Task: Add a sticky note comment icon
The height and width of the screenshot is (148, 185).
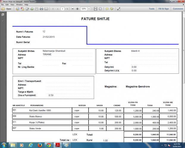Action: coord(107,9)
